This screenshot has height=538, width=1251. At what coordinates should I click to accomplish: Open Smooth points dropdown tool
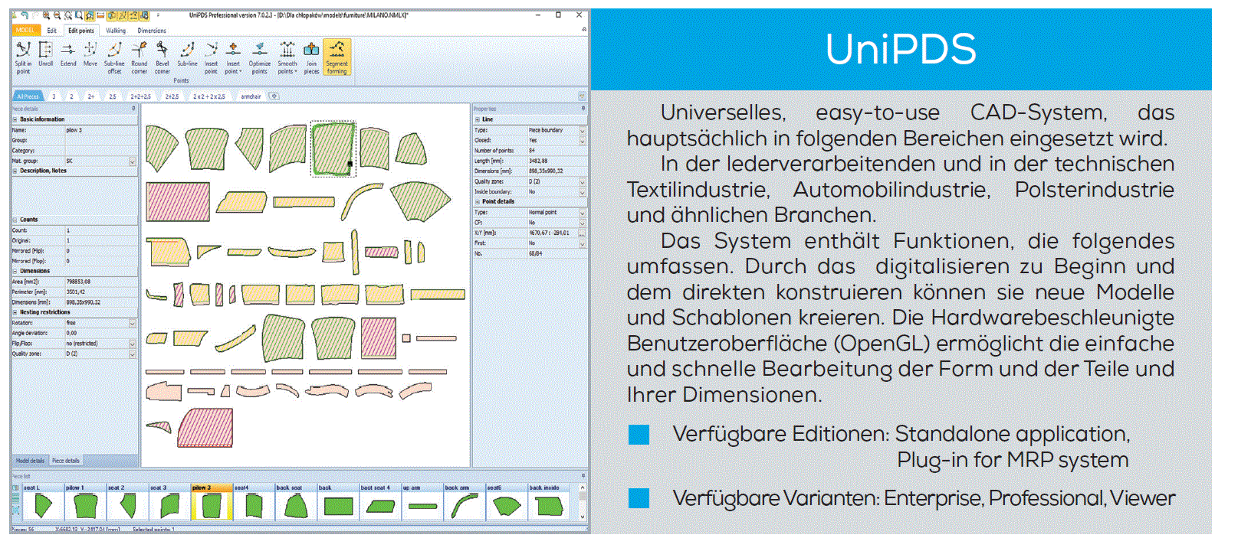287,57
